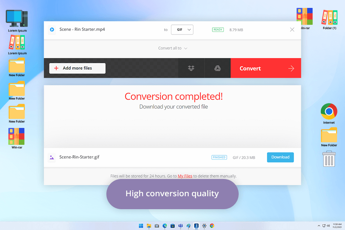Click the 8.79 MB file size text
The width and height of the screenshot is (345, 230).
pyautogui.click(x=236, y=30)
